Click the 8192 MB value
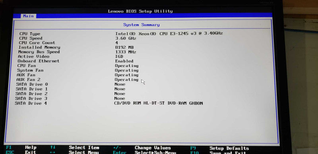This screenshot has width=318, height=154. pos(124,47)
